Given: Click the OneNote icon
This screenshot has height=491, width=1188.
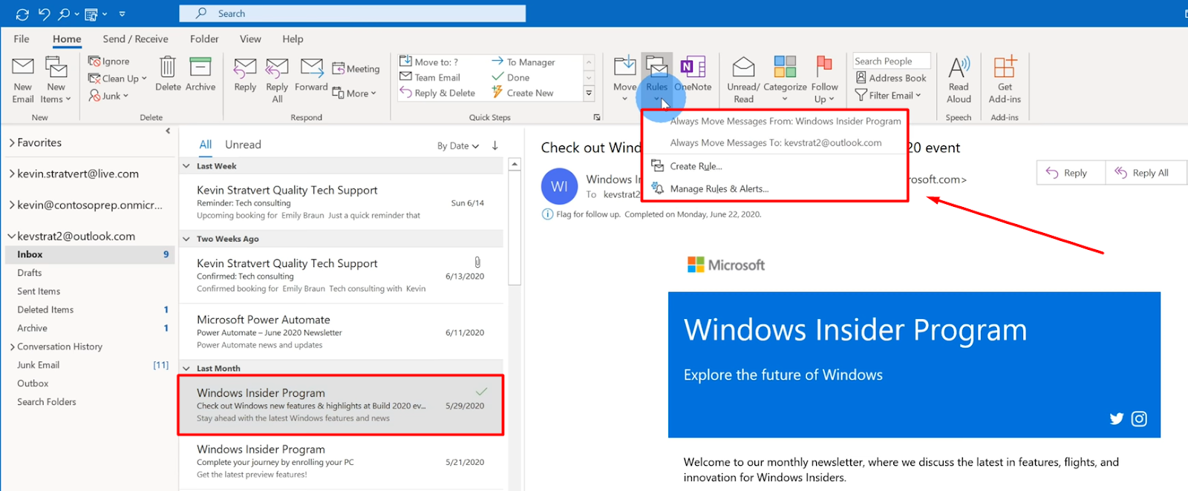Looking at the screenshot, I should click(693, 67).
